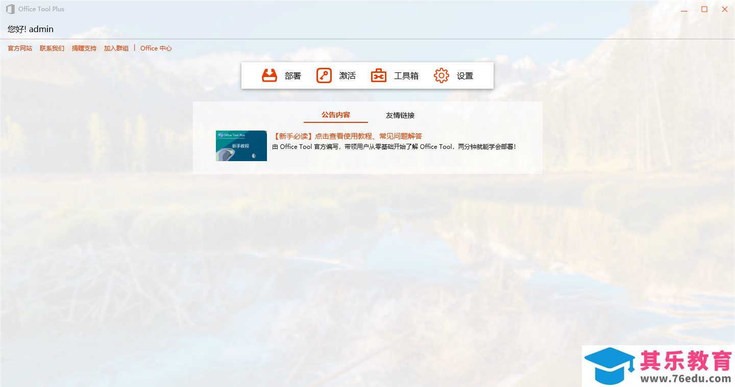Visit the 官方网站 link

pyautogui.click(x=20, y=48)
